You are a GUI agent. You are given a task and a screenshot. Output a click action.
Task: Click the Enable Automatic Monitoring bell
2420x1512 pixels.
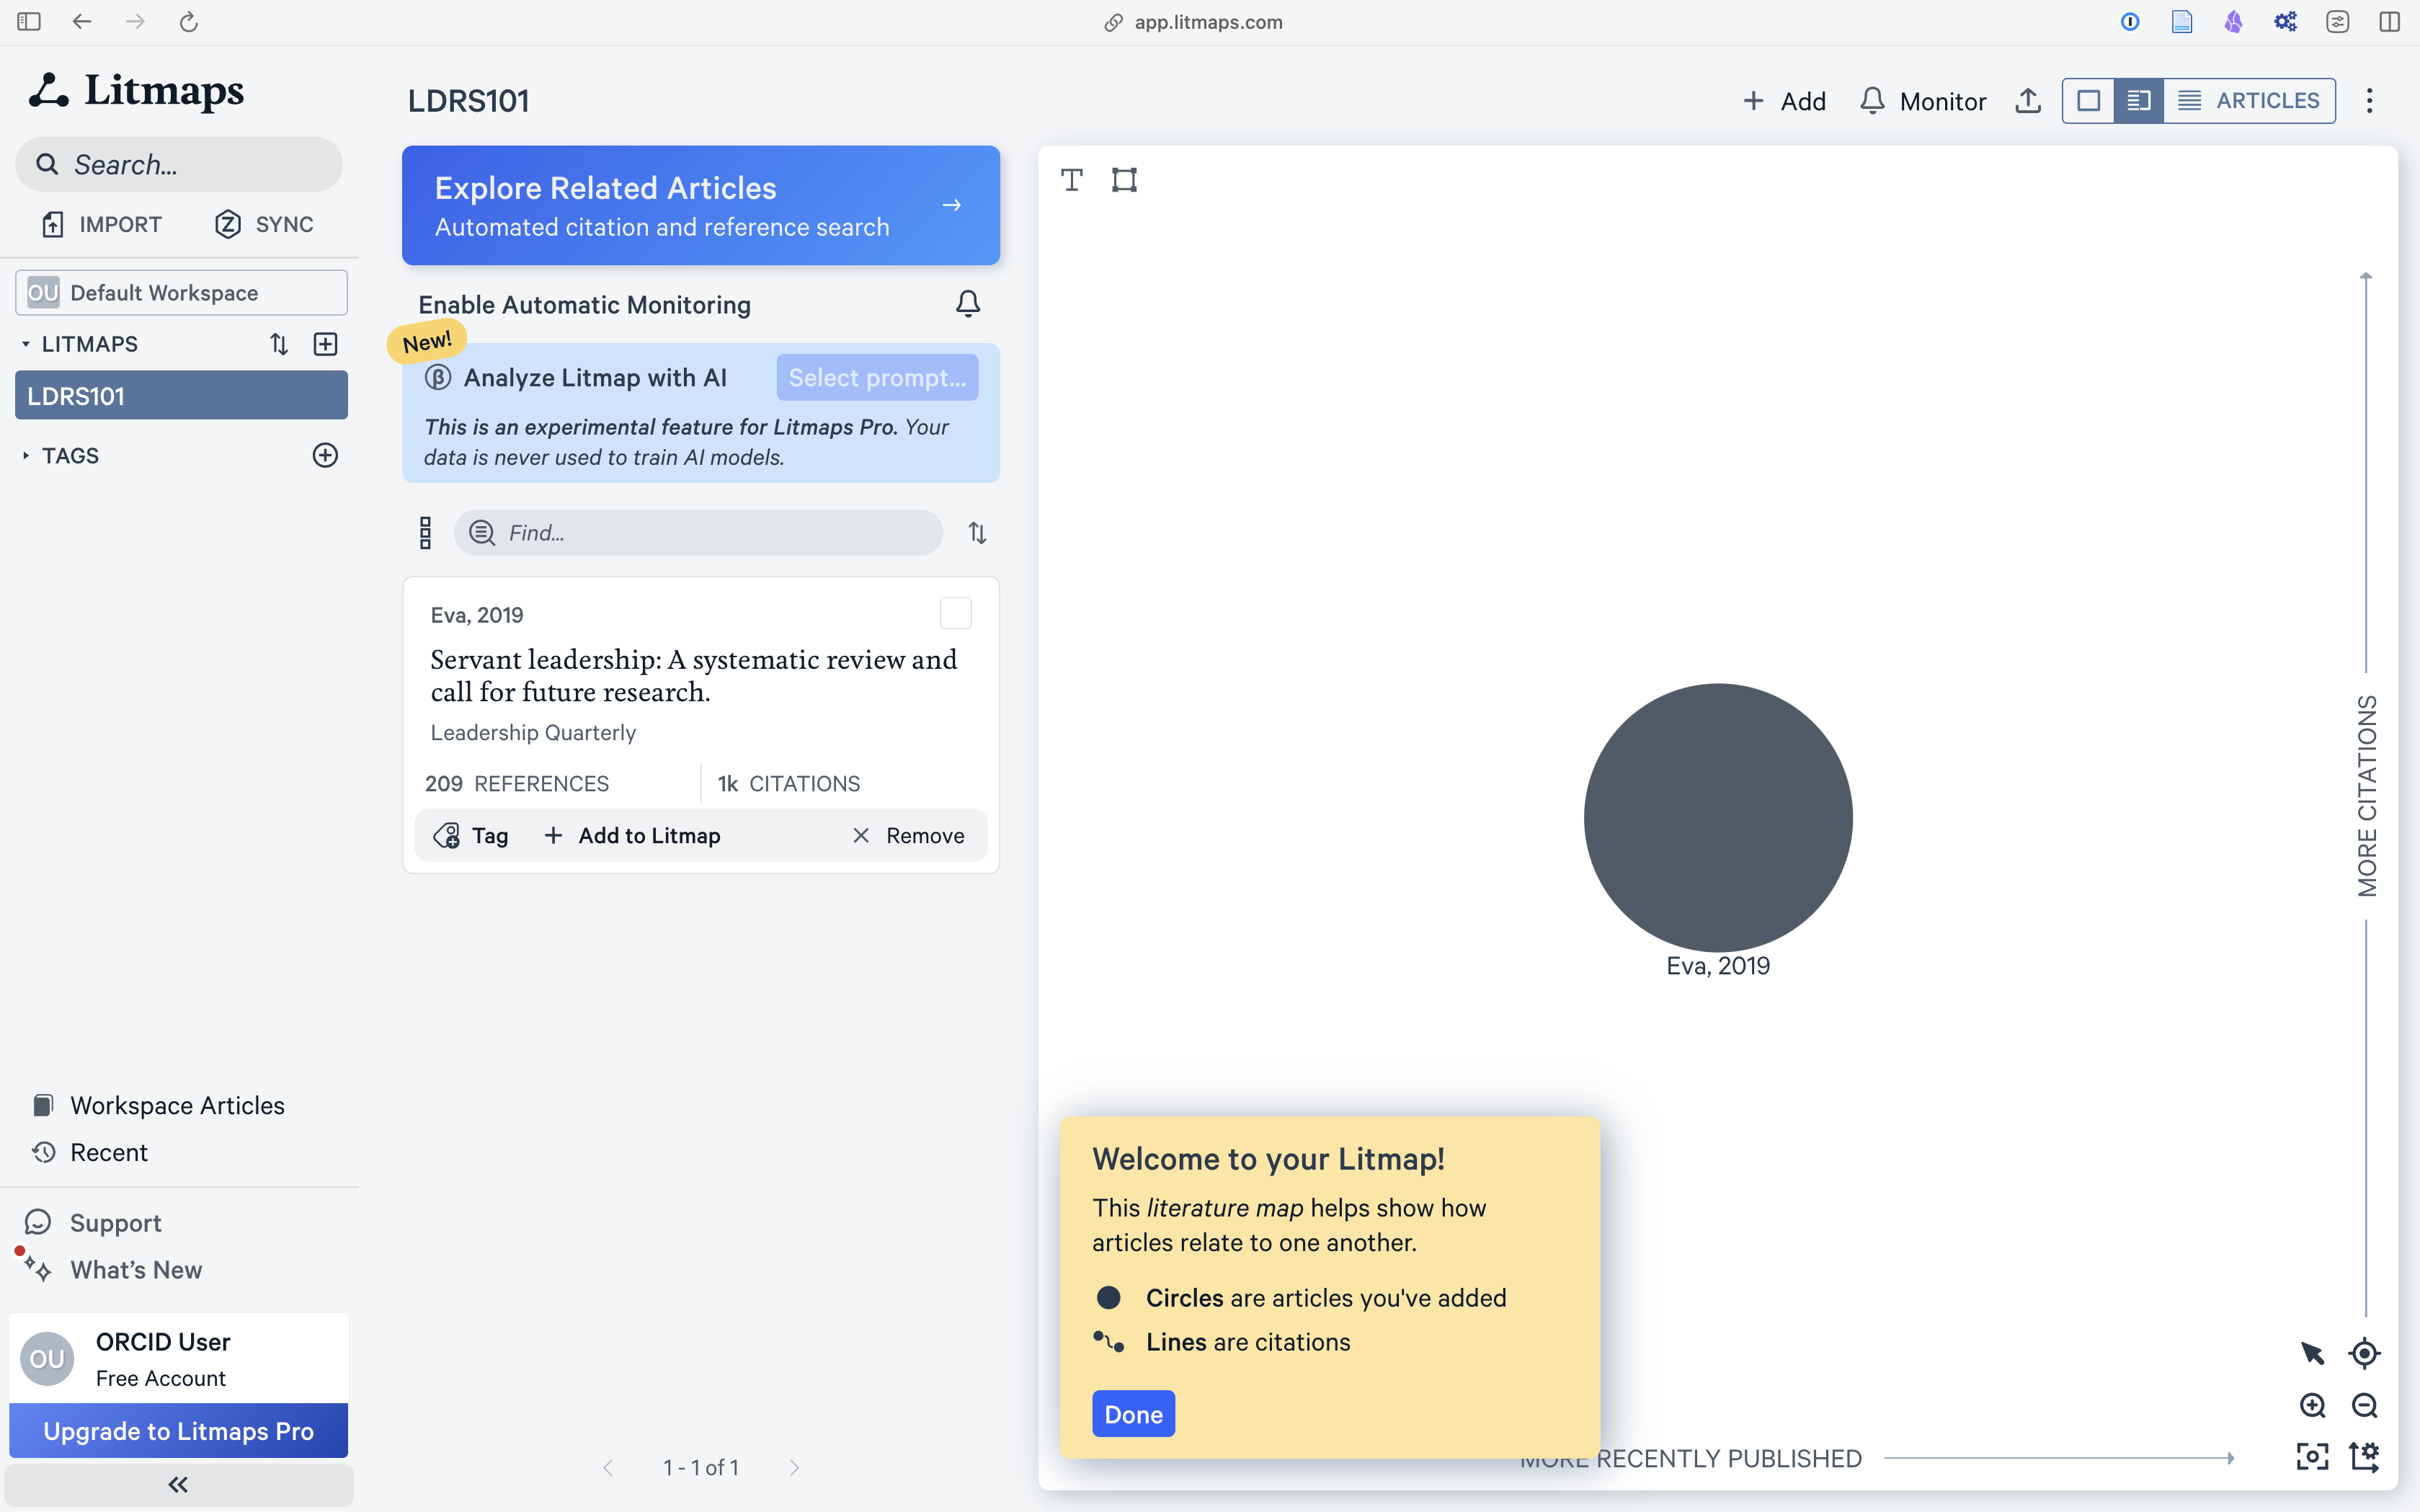967,304
